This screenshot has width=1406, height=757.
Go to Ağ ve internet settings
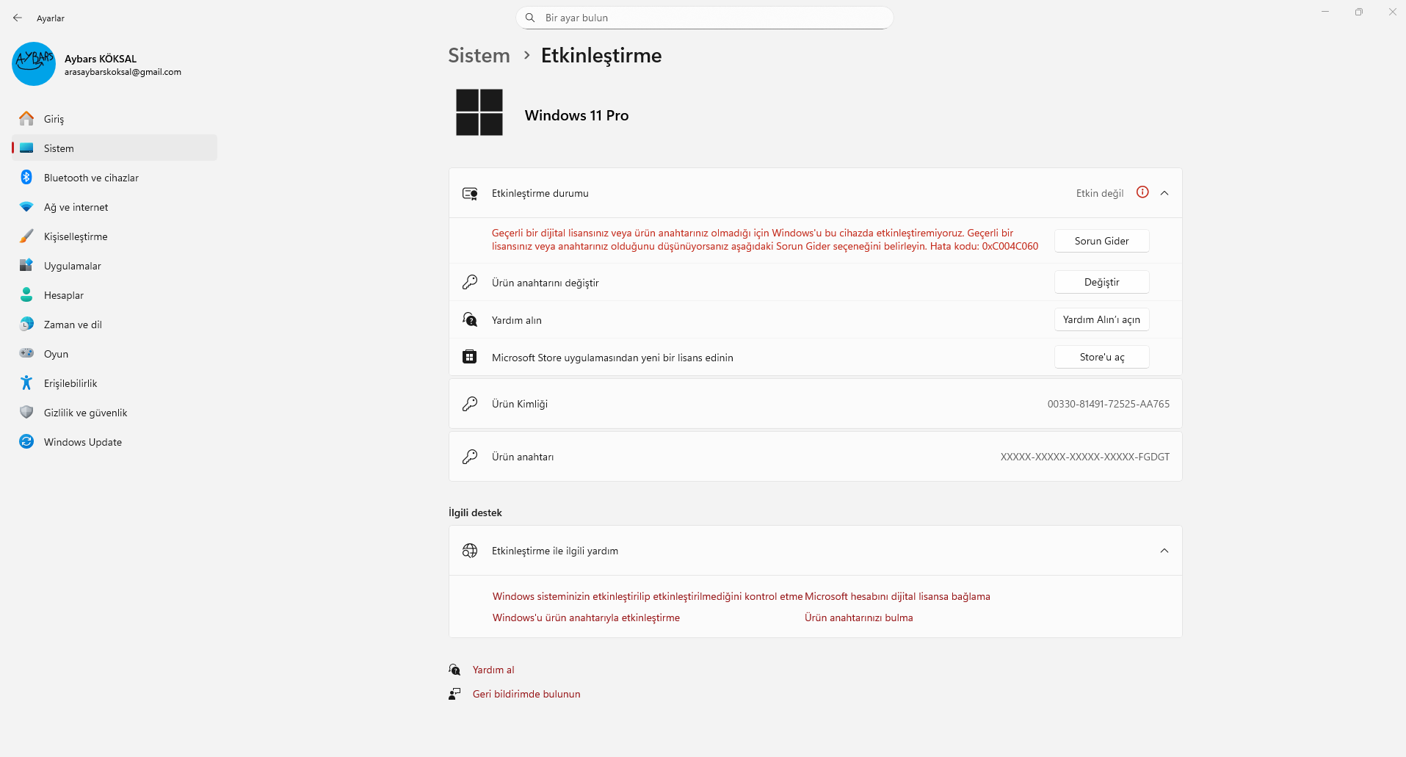(x=115, y=207)
